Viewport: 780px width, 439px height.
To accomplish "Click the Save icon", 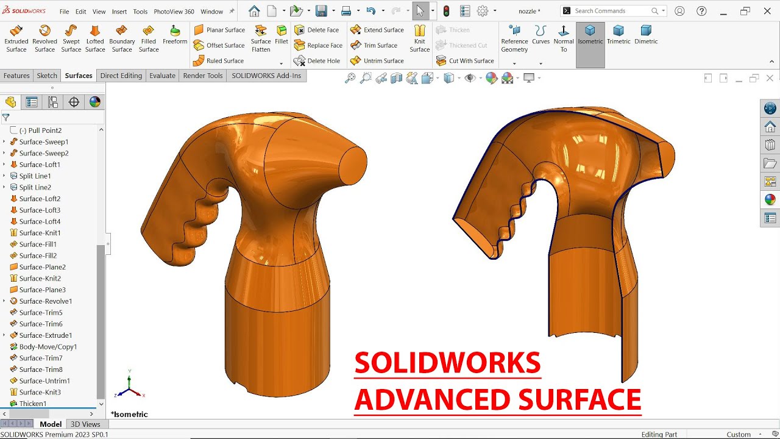I will [321, 11].
